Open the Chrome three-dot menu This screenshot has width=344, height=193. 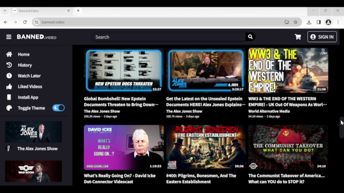(338, 22)
